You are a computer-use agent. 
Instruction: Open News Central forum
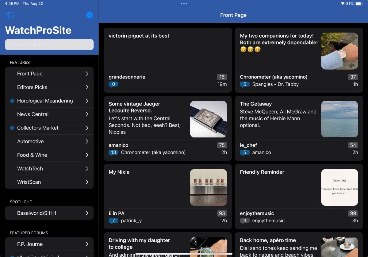49,114
